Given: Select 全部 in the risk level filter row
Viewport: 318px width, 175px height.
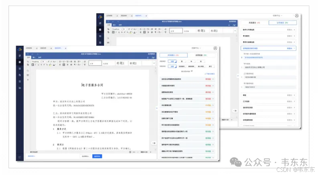Looking at the screenshot, I should (172, 61).
